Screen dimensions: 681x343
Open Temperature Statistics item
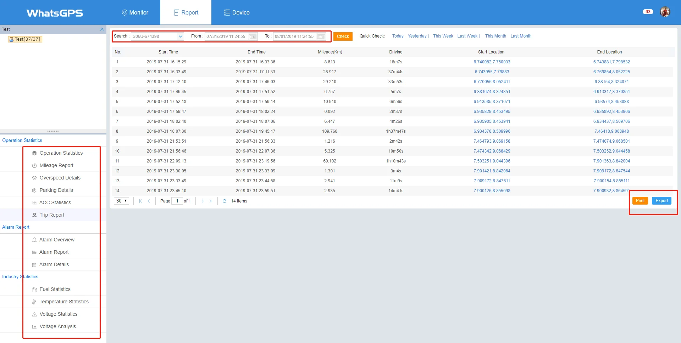point(64,302)
